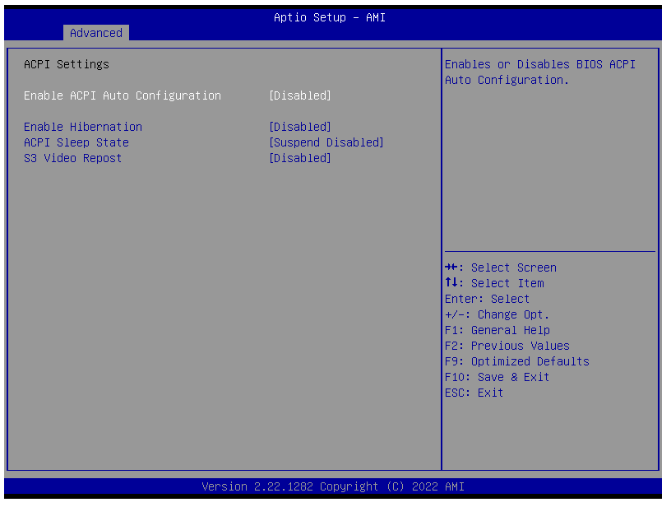Click F10: Save & Exit entry
Image resolution: width=671 pixels, height=507 pixels.
(x=497, y=377)
